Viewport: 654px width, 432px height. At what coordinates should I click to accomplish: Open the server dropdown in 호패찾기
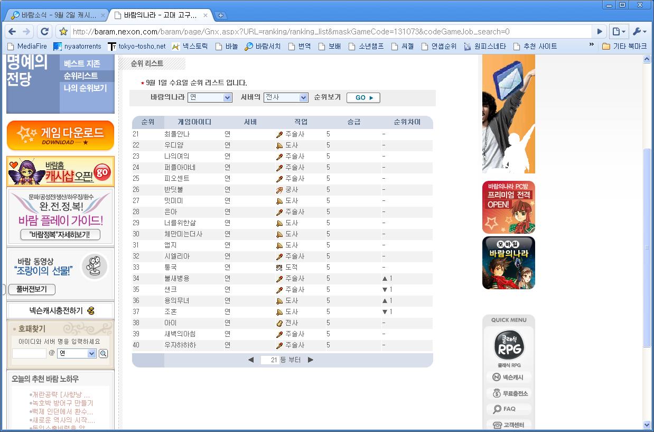tap(91, 353)
